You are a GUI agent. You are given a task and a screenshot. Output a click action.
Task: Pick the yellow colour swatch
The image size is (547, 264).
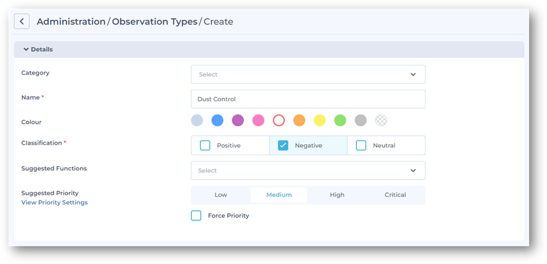click(320, 121)
